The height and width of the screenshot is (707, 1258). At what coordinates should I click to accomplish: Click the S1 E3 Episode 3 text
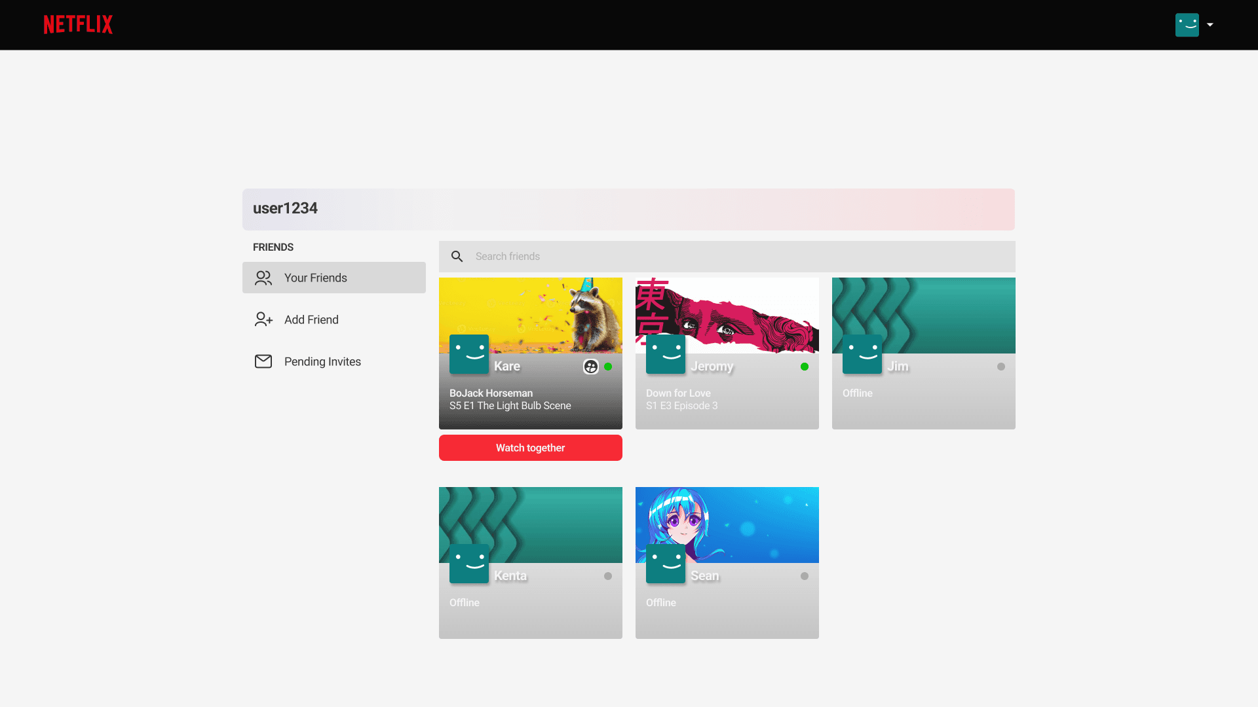tap(682, 406)
